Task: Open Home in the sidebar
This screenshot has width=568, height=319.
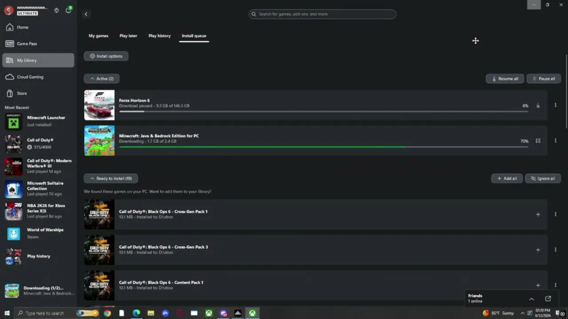Action: [x=38, y=27]
